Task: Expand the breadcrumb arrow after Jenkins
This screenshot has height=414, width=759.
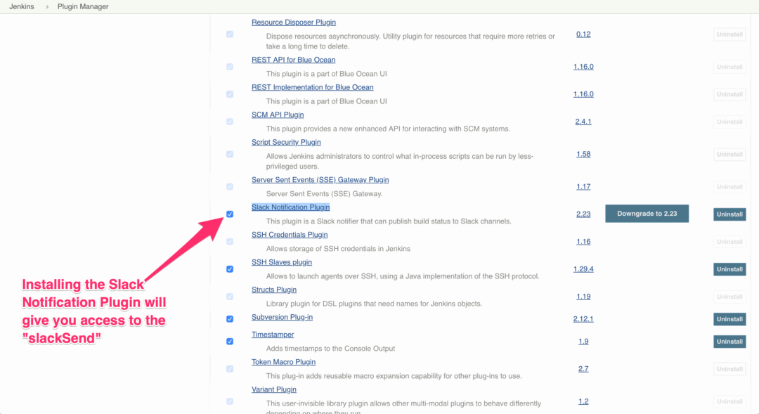Action: pos(48,7)
